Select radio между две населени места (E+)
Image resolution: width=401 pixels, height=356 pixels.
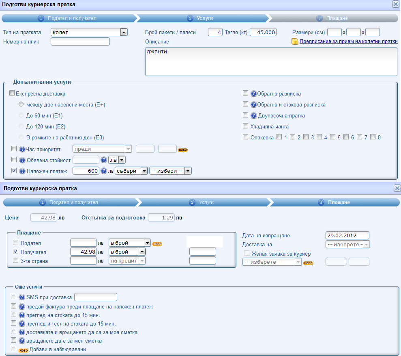tap(21, 104)
